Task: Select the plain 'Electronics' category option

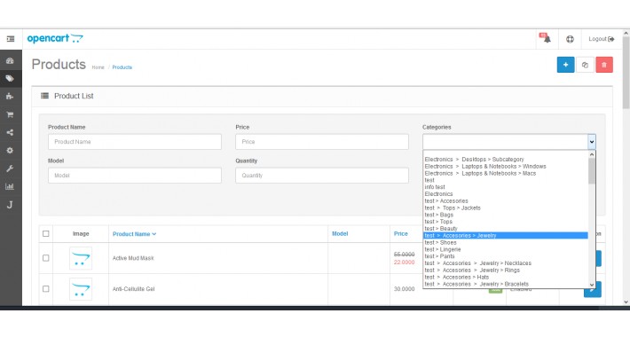Action: point(438,194)
